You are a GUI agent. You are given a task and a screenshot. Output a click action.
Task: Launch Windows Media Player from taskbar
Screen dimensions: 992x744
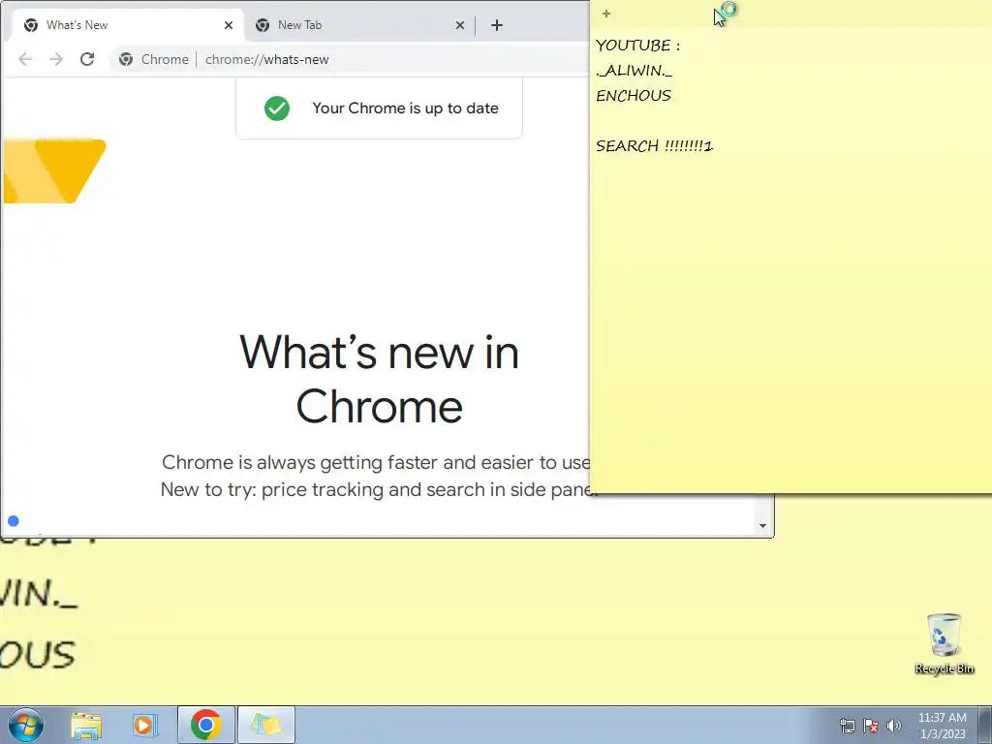(x=145, y=725)
